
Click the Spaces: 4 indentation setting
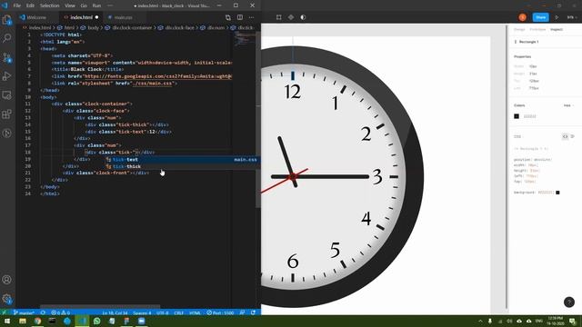pos(142,312)
